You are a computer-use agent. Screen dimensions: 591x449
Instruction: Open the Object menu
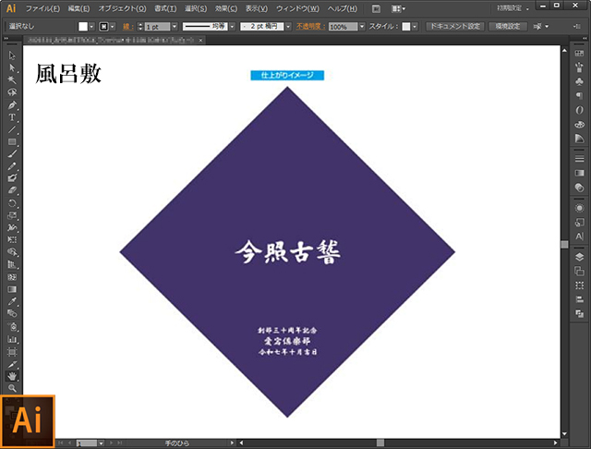tap(122, 8)
